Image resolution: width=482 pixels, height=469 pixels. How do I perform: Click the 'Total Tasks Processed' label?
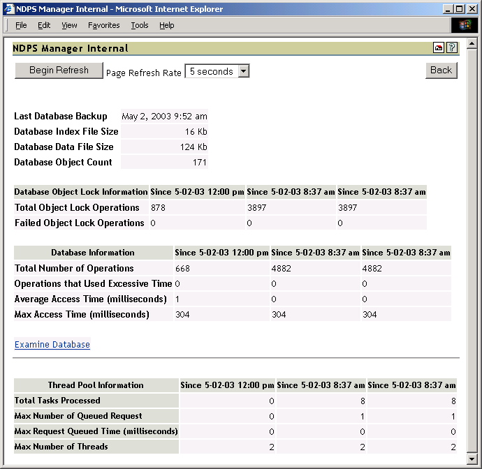tap(57, 401)
